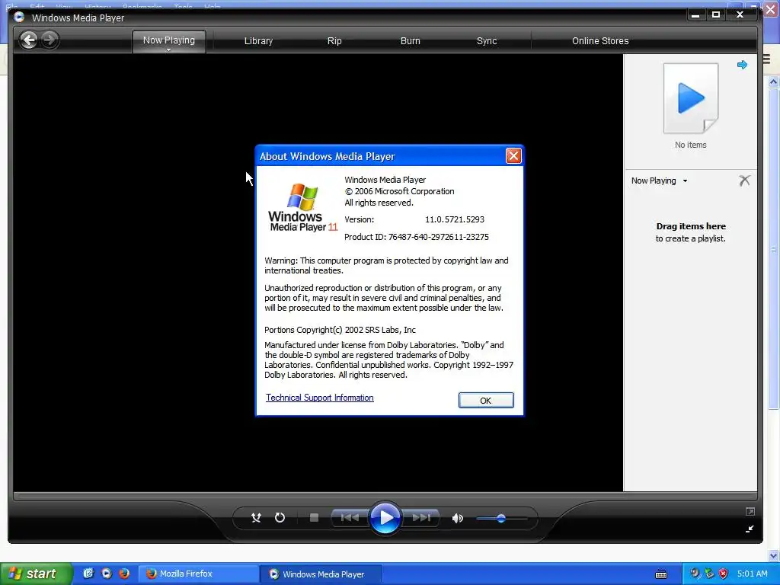780x585 pixels.
Task: Toggle shuffle mode
Action: (x=256, y=518)
